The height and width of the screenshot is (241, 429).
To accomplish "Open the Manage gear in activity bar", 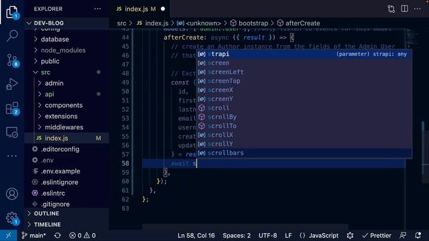I will pos(12,218).
